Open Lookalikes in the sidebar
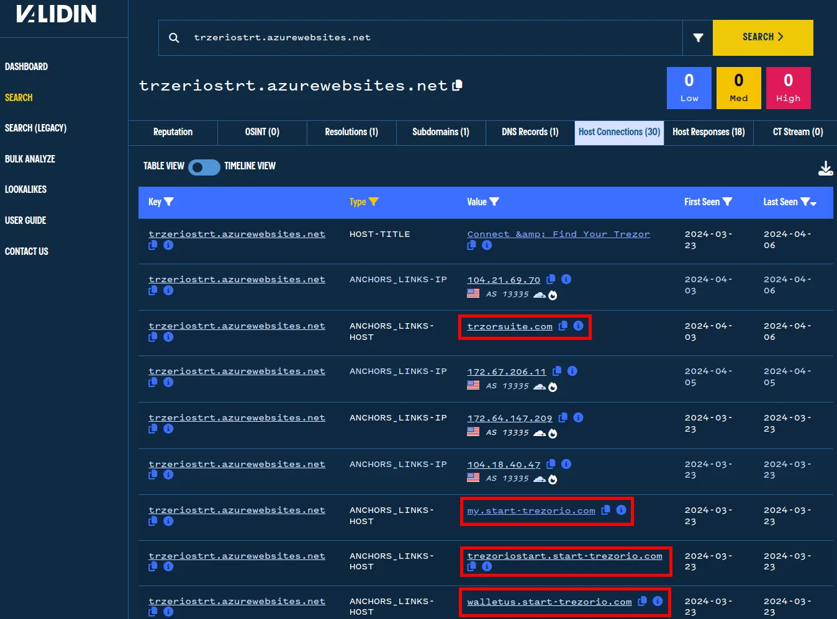The height and width of the screenshot is (619, 837). coord(25,189)
